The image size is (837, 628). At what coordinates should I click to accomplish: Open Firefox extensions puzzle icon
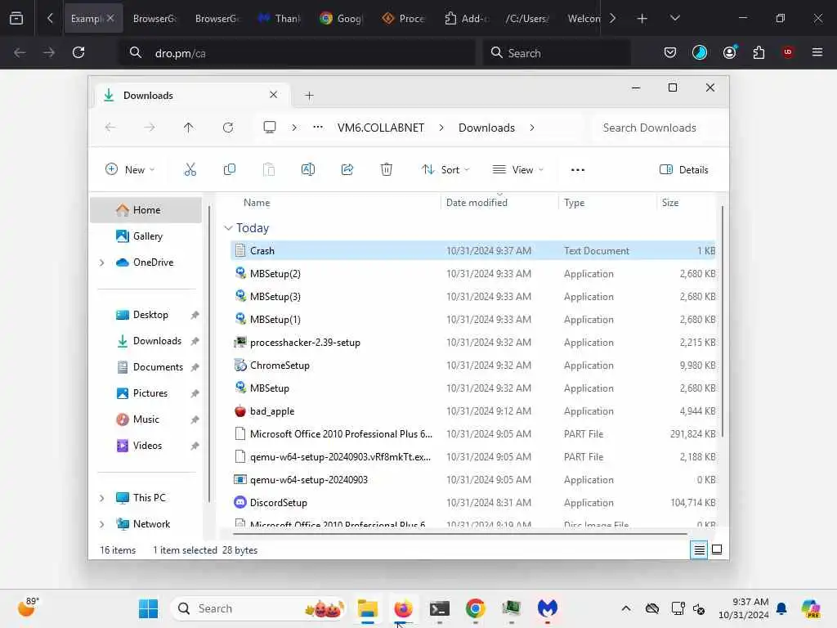(759, 52)
